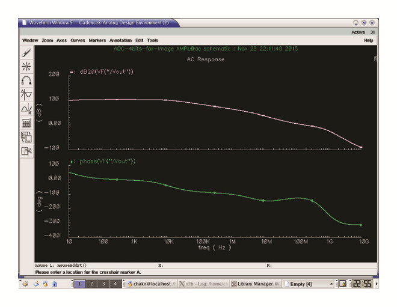Open the Axes menu
397x307 pixels.
61,40
